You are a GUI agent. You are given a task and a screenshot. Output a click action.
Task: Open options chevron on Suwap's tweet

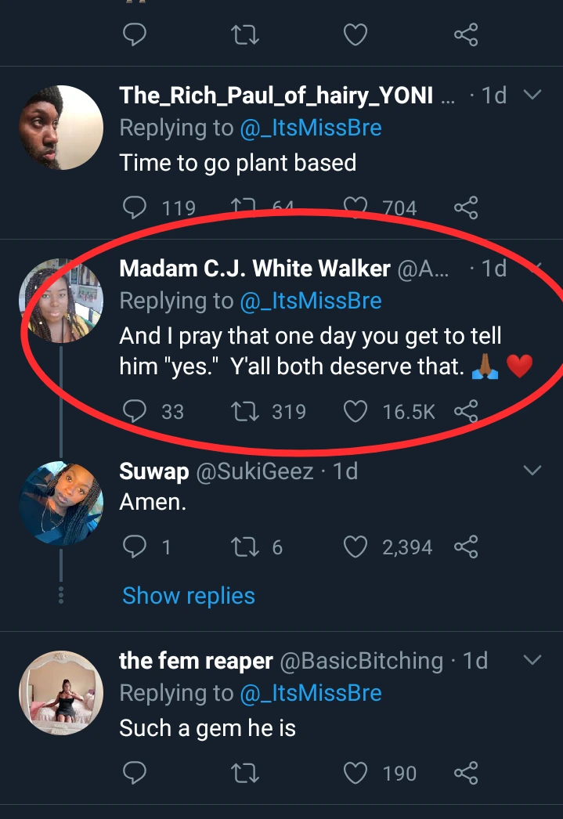pos(532,471)
